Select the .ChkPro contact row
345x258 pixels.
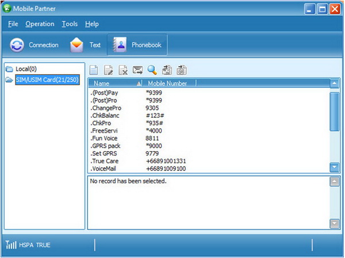[209, 123]
